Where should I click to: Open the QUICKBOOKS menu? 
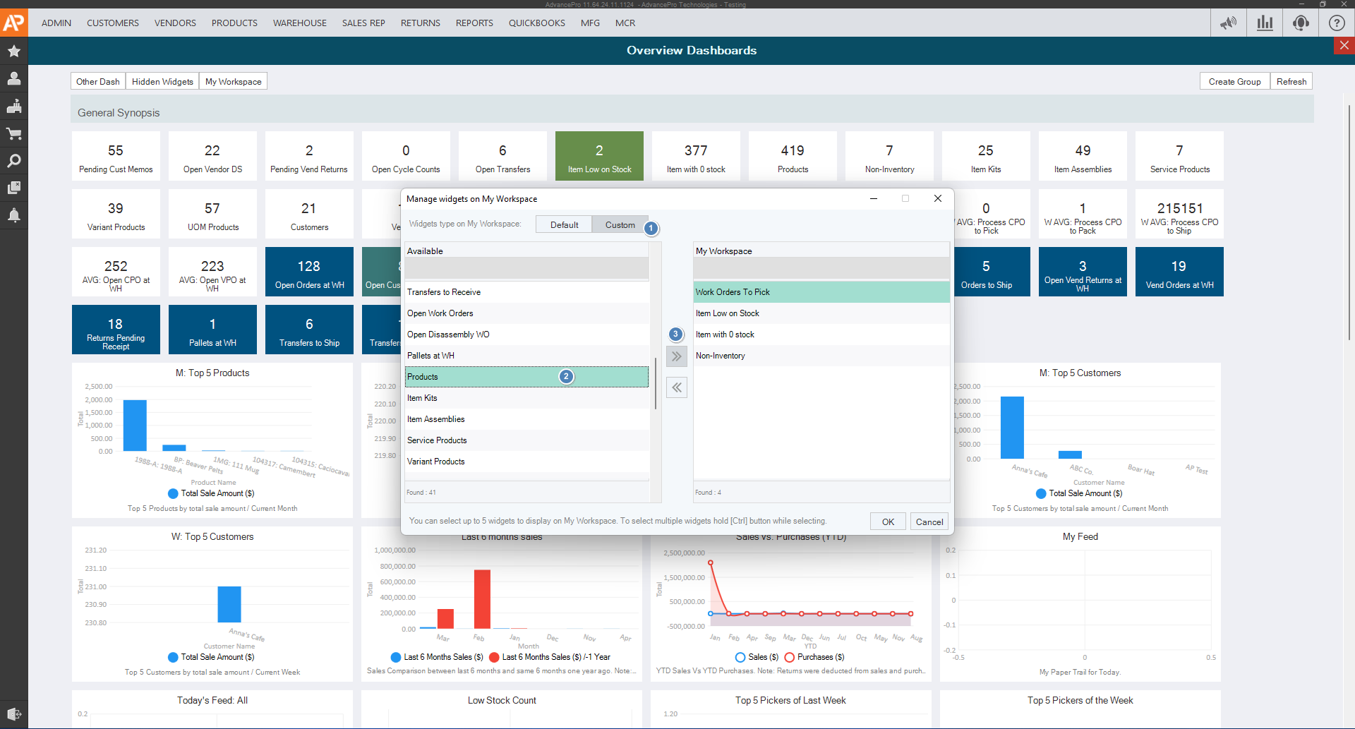pos(536,23)
